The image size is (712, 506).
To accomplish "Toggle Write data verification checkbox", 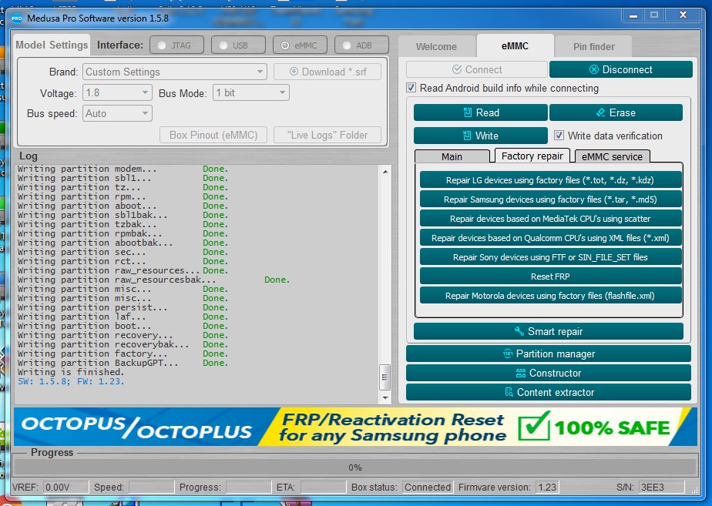I will pos(559,136).
